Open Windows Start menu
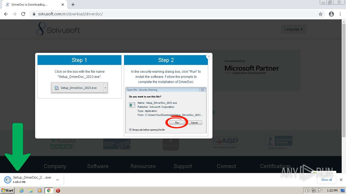 [7, 190]
